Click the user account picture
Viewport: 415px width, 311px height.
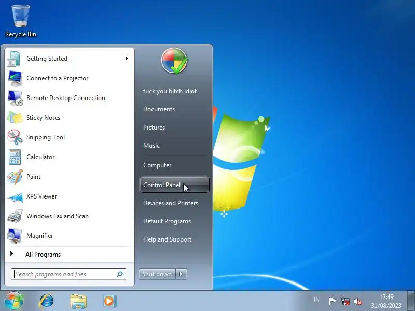click(174, 61)
